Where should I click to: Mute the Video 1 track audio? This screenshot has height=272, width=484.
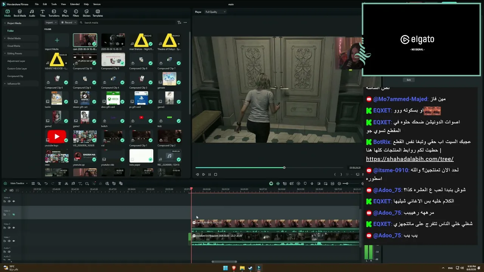tap(9, 241)
